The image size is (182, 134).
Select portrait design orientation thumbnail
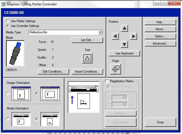pyautogui.click(x=21, y=94)
